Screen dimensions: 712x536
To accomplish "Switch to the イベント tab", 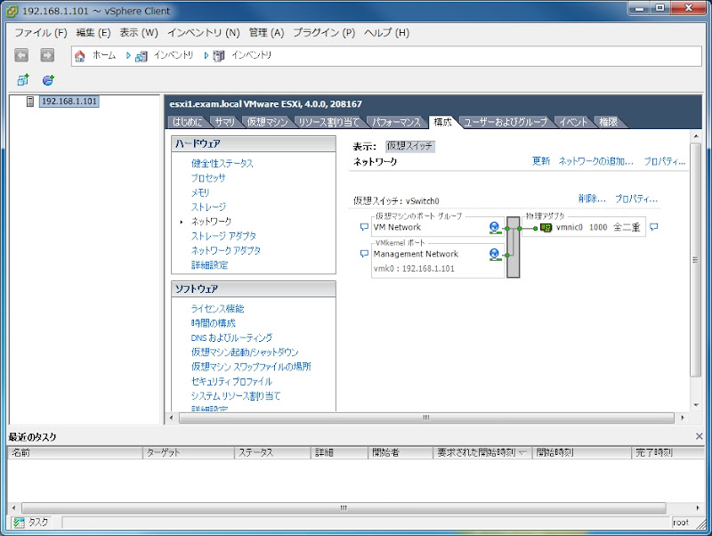I will [x=573, y=122].
